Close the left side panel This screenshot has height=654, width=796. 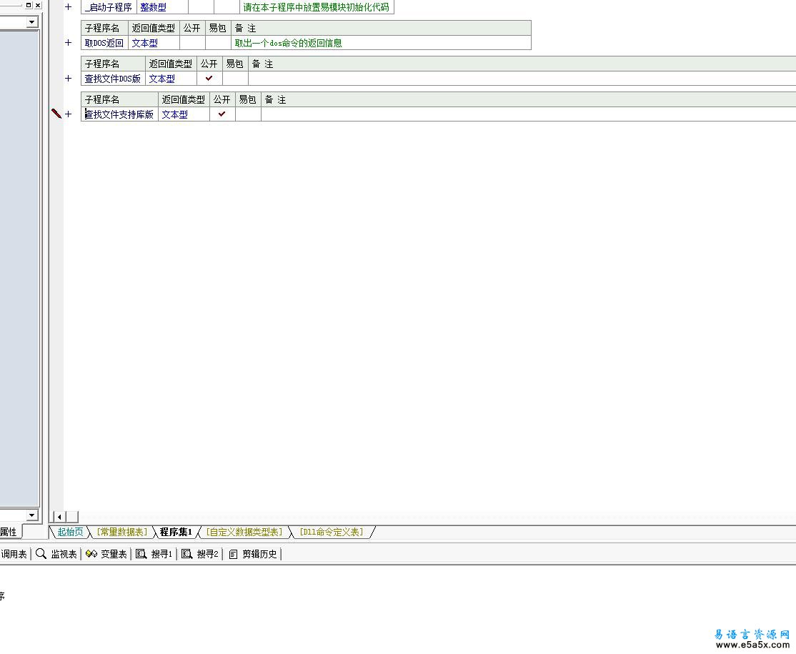[37, 5]
